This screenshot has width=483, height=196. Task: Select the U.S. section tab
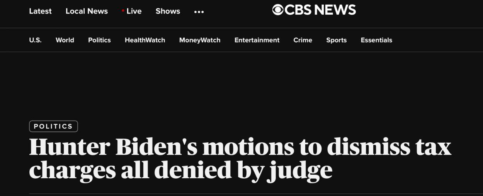35,40
